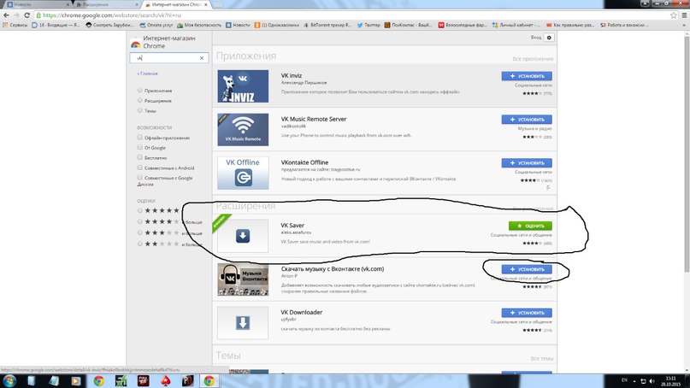Switch to the Новости browser tab
Image resolution: width=690 pixels, height=388 pixels.
click(x=38, y=4)
